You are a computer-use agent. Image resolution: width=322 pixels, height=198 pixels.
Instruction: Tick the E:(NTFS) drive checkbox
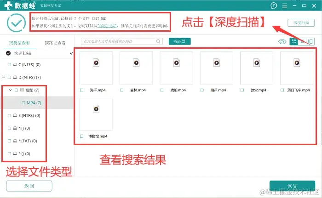10,115
